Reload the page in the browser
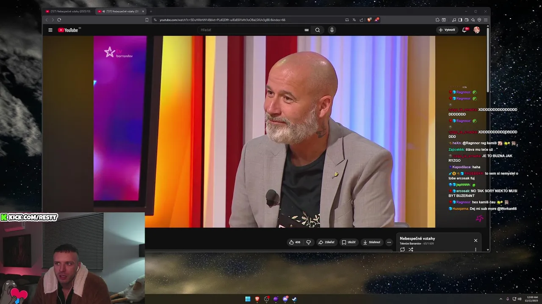Screen dimensions: 542x304 pos(59,20)
